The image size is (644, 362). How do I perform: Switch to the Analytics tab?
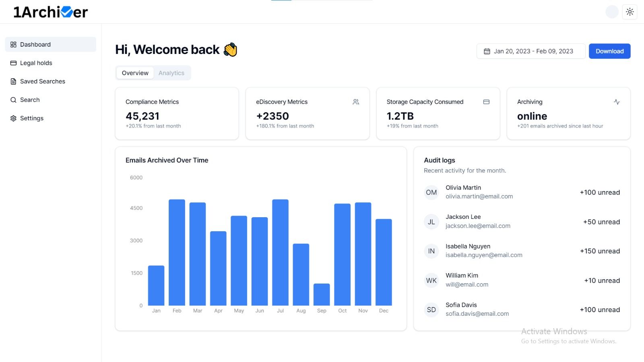171,73
